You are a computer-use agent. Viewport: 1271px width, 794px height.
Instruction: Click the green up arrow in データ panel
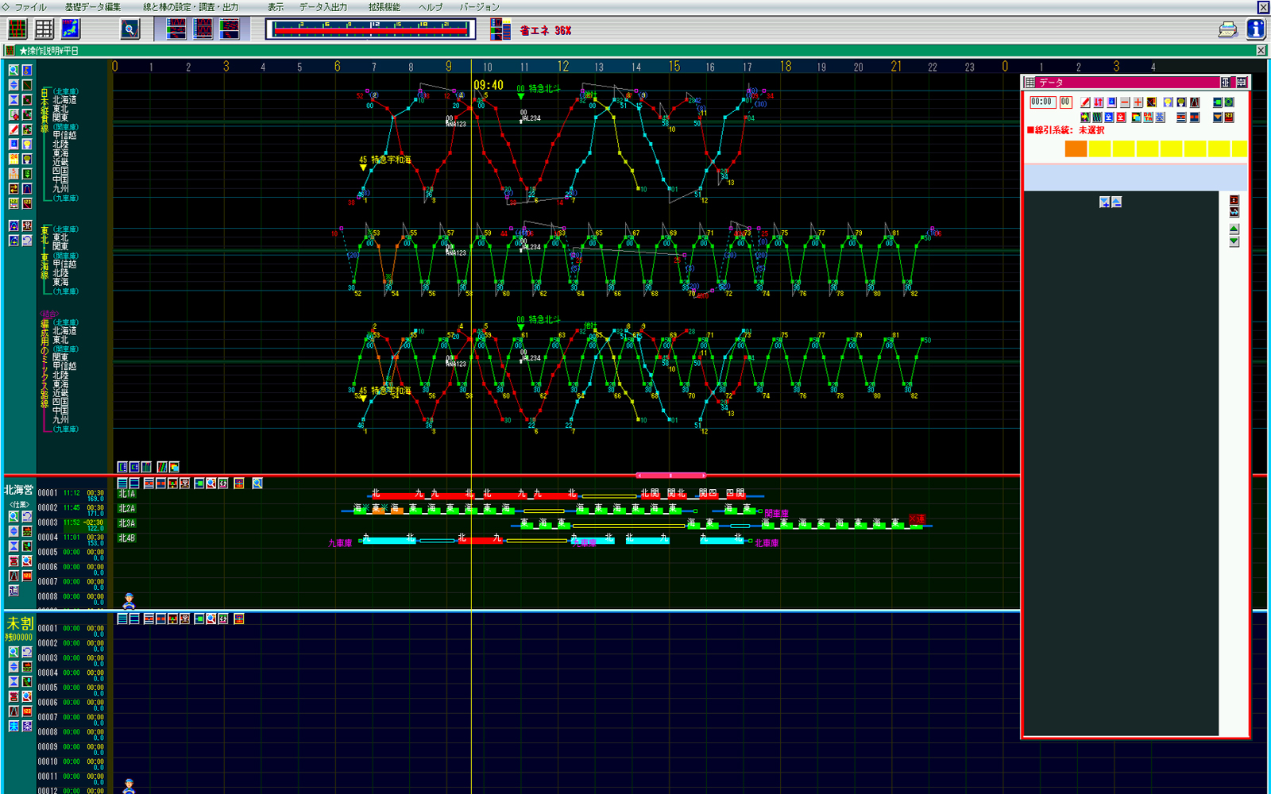click(x=1234, y=229)
